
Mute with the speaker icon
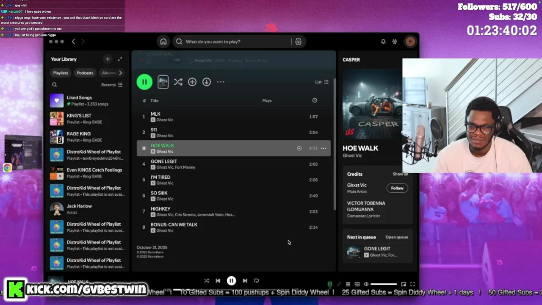pos(366,284)
